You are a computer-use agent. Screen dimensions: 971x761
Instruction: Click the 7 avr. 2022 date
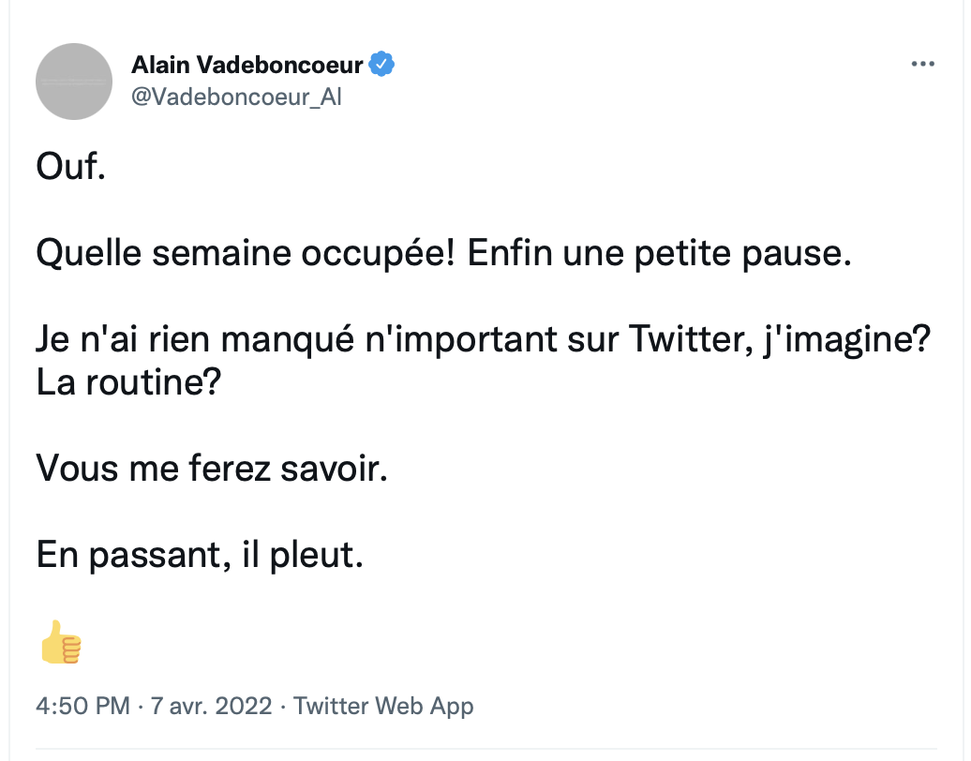tap(211, 706)
